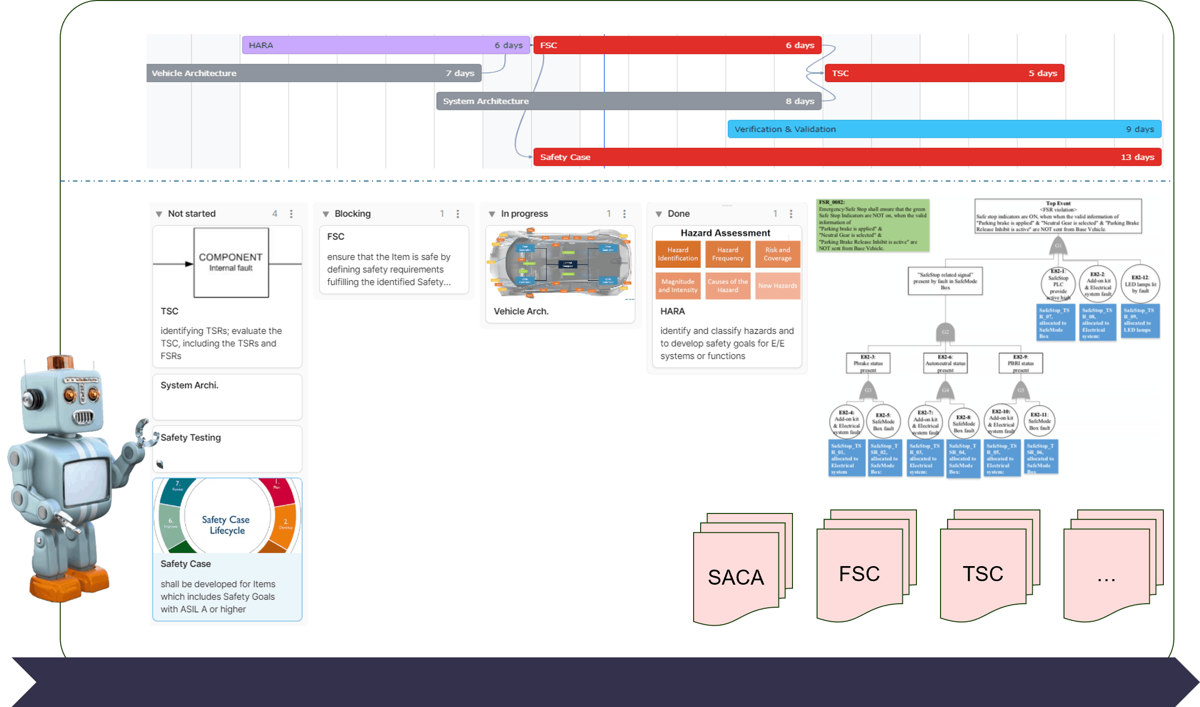
Task: Select the E82-8 SafeMode Box fault circle
Action: (x=963, y=422)
